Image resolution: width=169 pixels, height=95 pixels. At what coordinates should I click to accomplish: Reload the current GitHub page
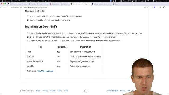click(8, 7)
